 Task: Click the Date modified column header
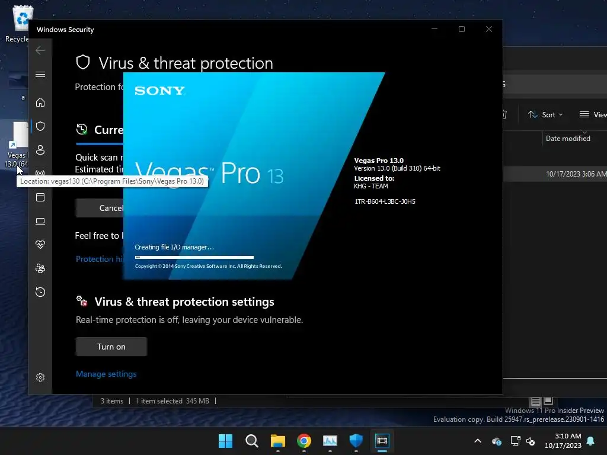point(568,139)
